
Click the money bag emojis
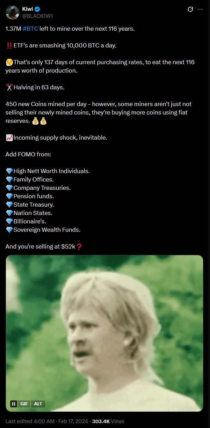point(39,121)
